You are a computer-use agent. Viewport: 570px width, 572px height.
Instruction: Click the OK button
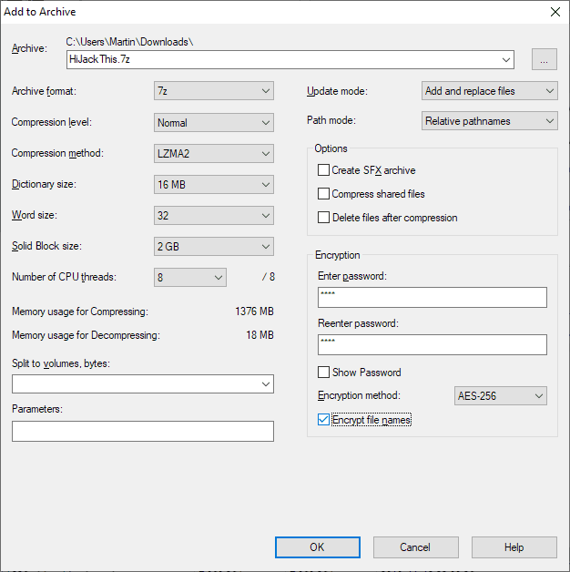pyautogui.click(x=317, y=547)
